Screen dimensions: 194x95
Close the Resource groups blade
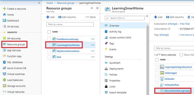click(97, 8)
